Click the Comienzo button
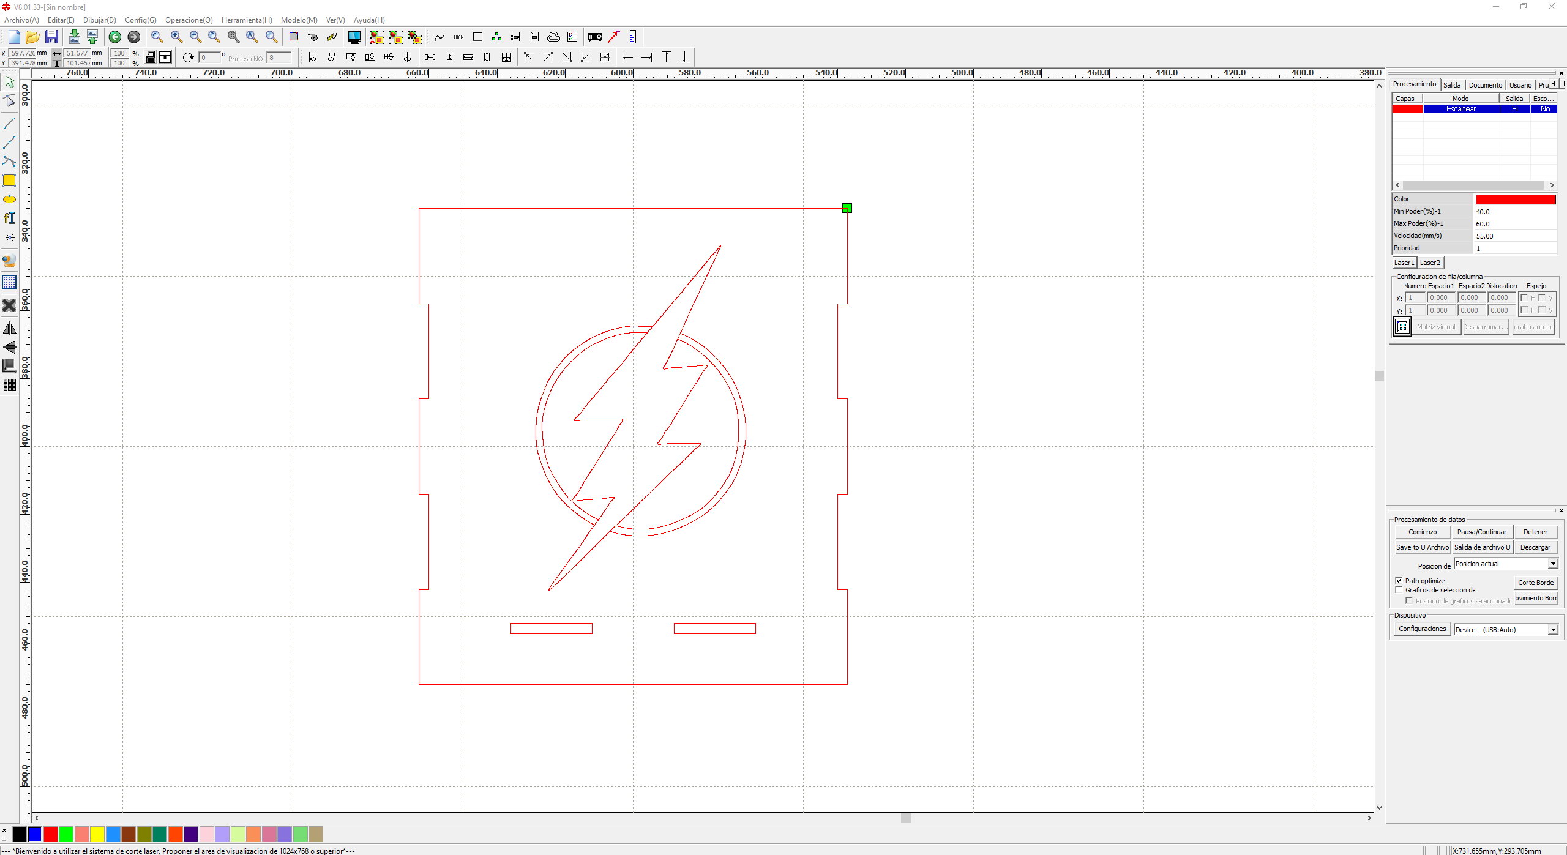Viewport: 1567px width, 855px height. (x=1423, y=532)
